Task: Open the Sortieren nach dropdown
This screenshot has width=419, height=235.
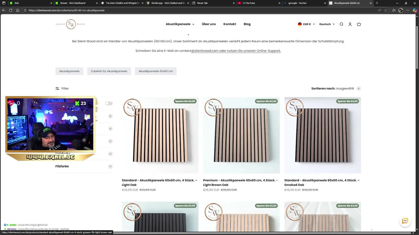Action: tap(336, 88)
